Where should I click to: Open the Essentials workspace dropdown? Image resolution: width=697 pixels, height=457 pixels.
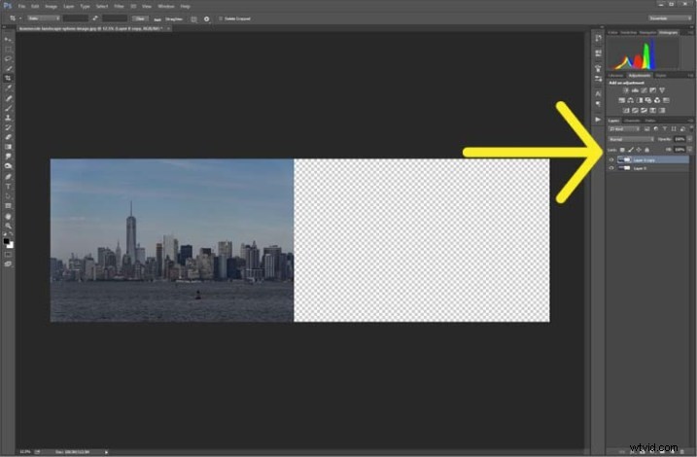(670, 18)
